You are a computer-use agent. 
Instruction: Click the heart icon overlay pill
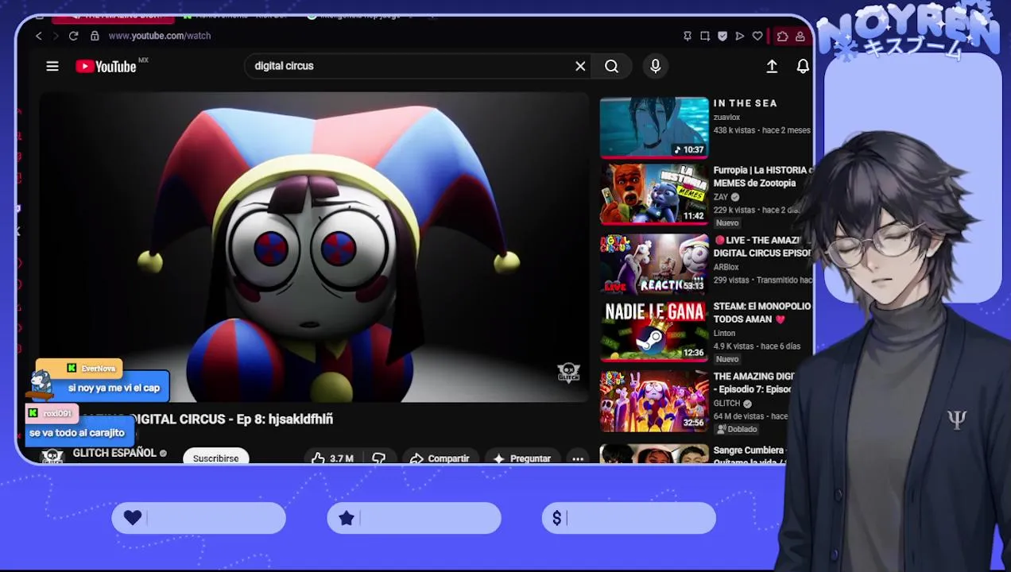click(199, 518)
